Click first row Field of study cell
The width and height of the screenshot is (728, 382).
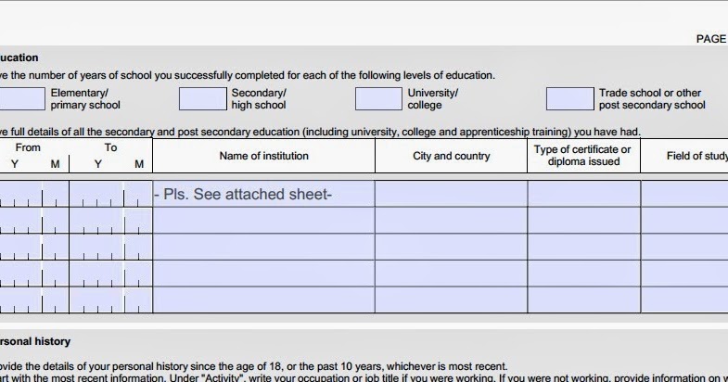pyautogui.click(x=684, y=194)
